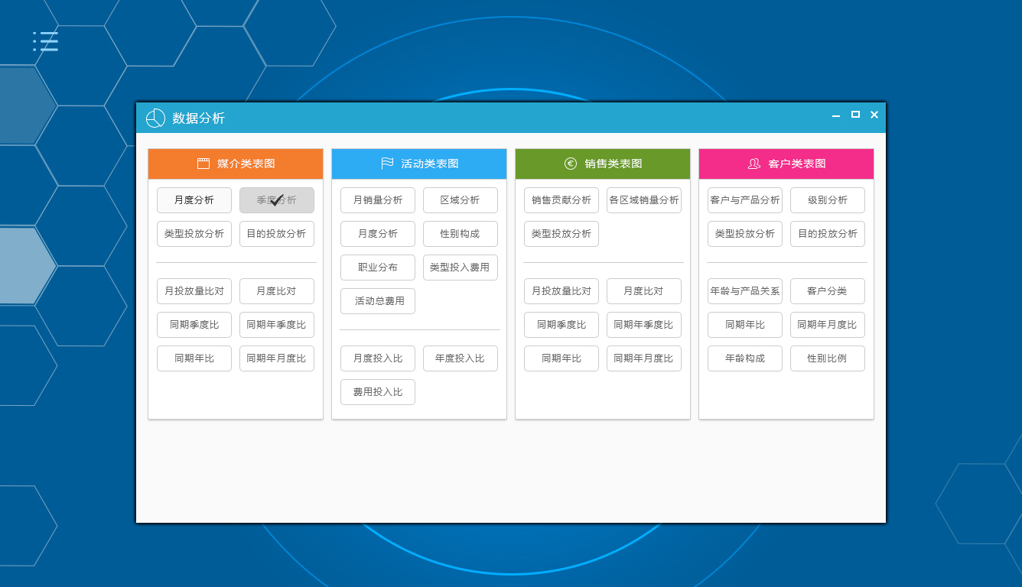Pick 同期年比 in 媒介类表图 panel
The width and height of the screenshot is (1022, 587).
[194, 358]
